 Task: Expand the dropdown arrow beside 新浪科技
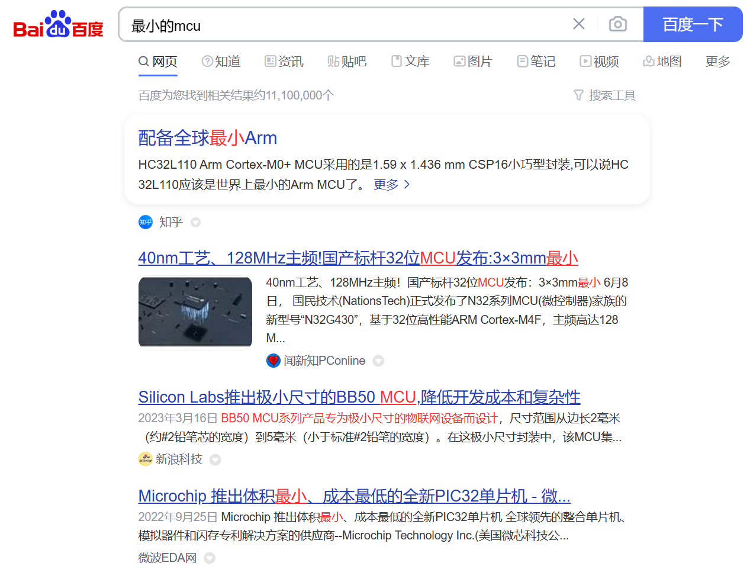pos(215,459)
